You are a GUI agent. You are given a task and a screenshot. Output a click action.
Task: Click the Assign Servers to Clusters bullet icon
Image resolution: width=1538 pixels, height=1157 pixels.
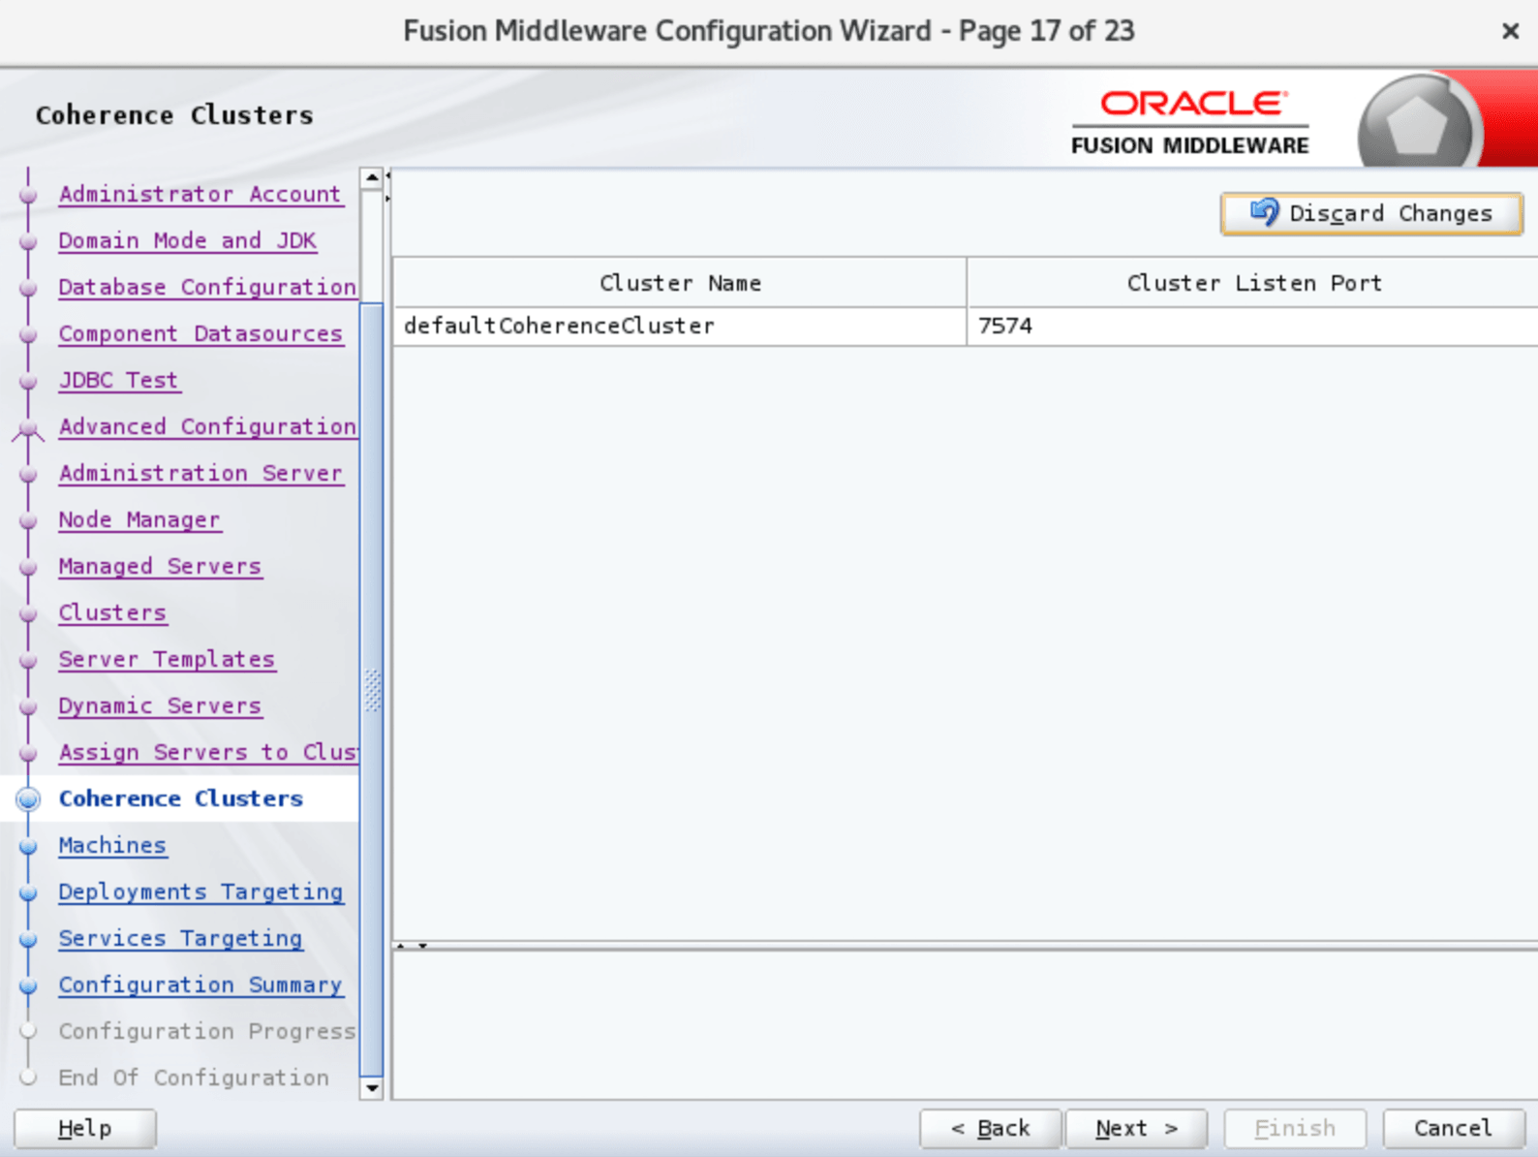[28, 753]
